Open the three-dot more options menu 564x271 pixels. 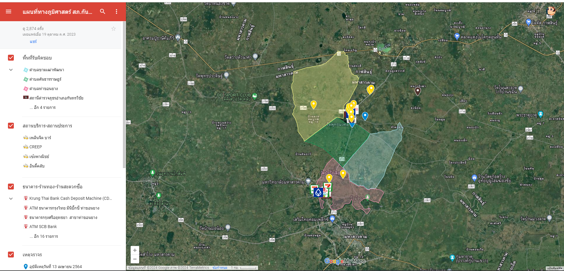click(x=117, y=11)
